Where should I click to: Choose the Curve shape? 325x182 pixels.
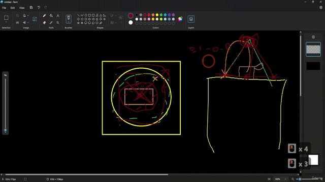click(x=82, y=15)
